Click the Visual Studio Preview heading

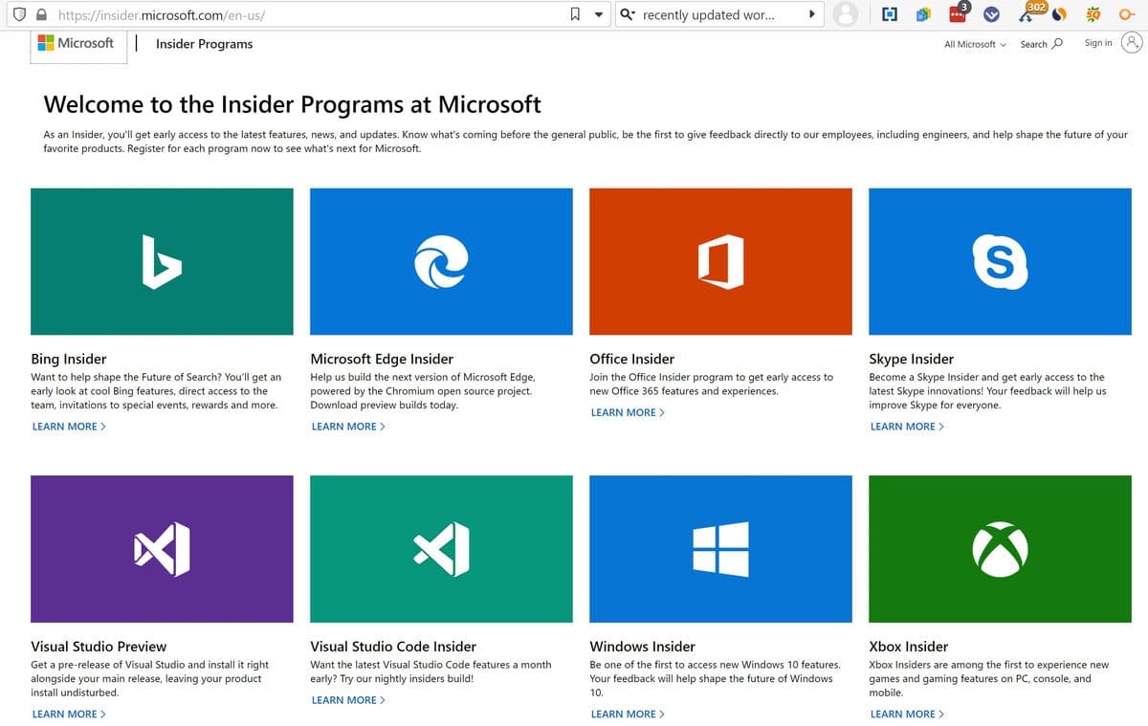tap(99, 647)
